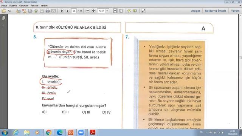Open the Yardım menu
The width and height of the screenshot is (242, 136).
[44, 6]
